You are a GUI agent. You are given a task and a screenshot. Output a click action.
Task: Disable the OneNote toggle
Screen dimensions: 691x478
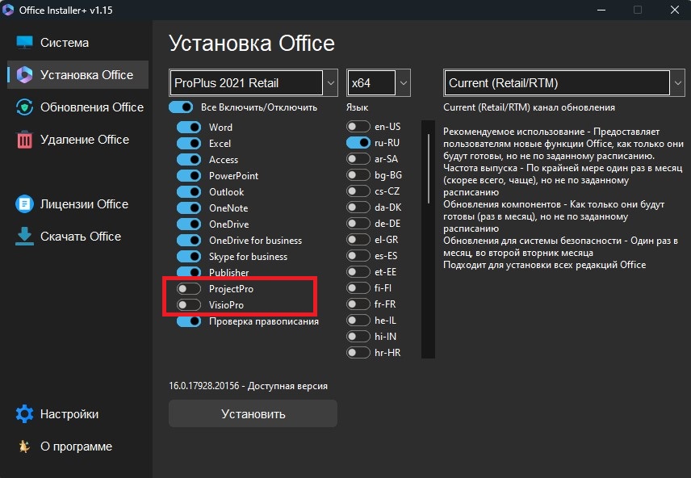coord(189,208)
